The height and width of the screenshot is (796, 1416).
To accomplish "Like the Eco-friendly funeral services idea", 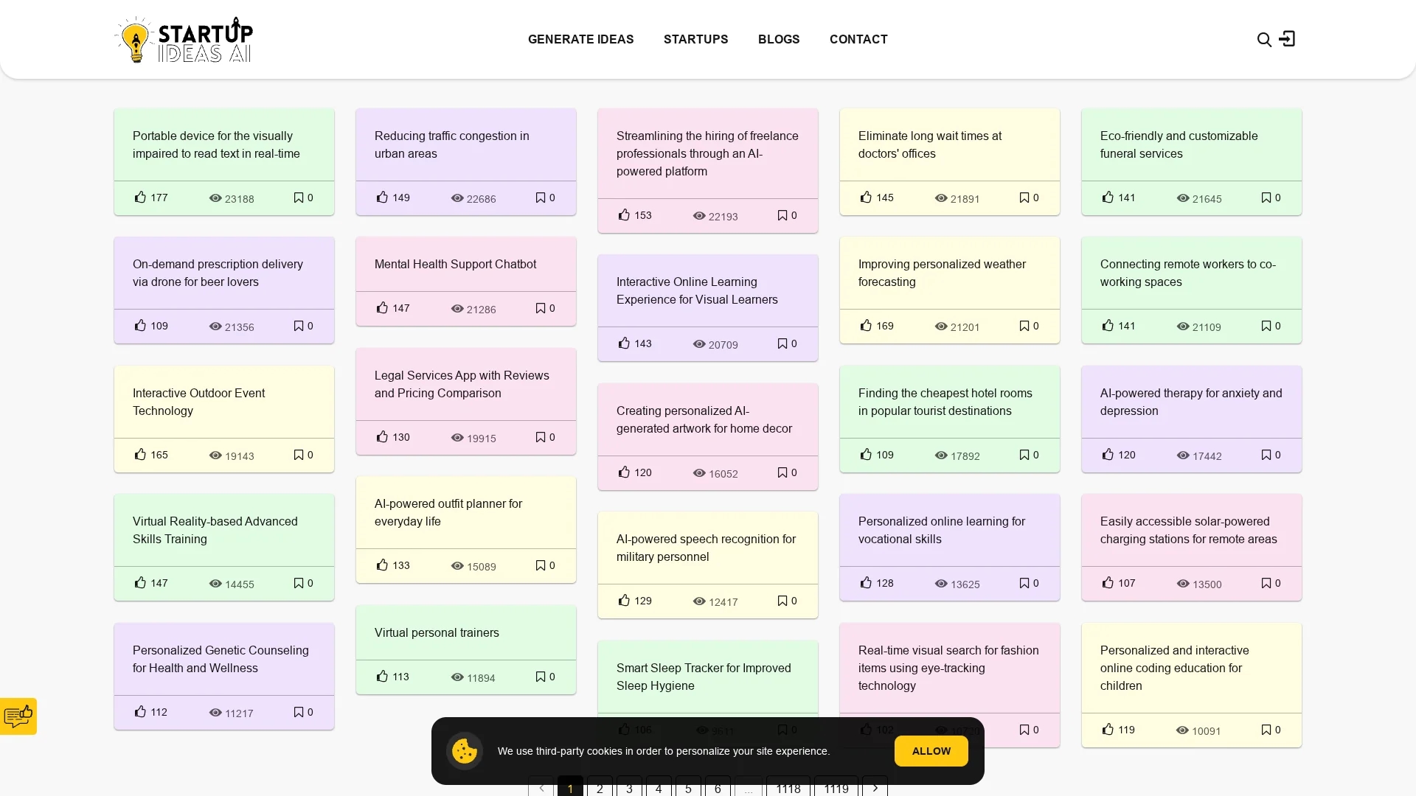I will pos(1108,197).
